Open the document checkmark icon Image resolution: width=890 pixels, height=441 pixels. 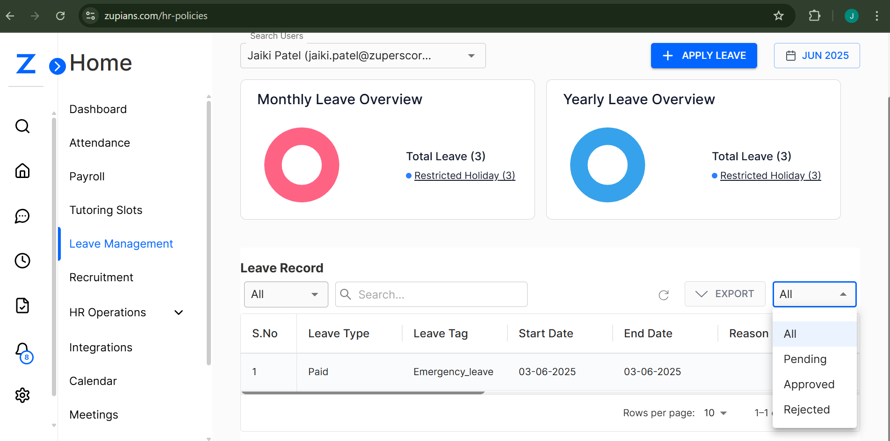(x=22, y=306)
